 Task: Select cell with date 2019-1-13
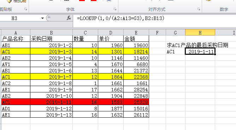click(51, 115)
